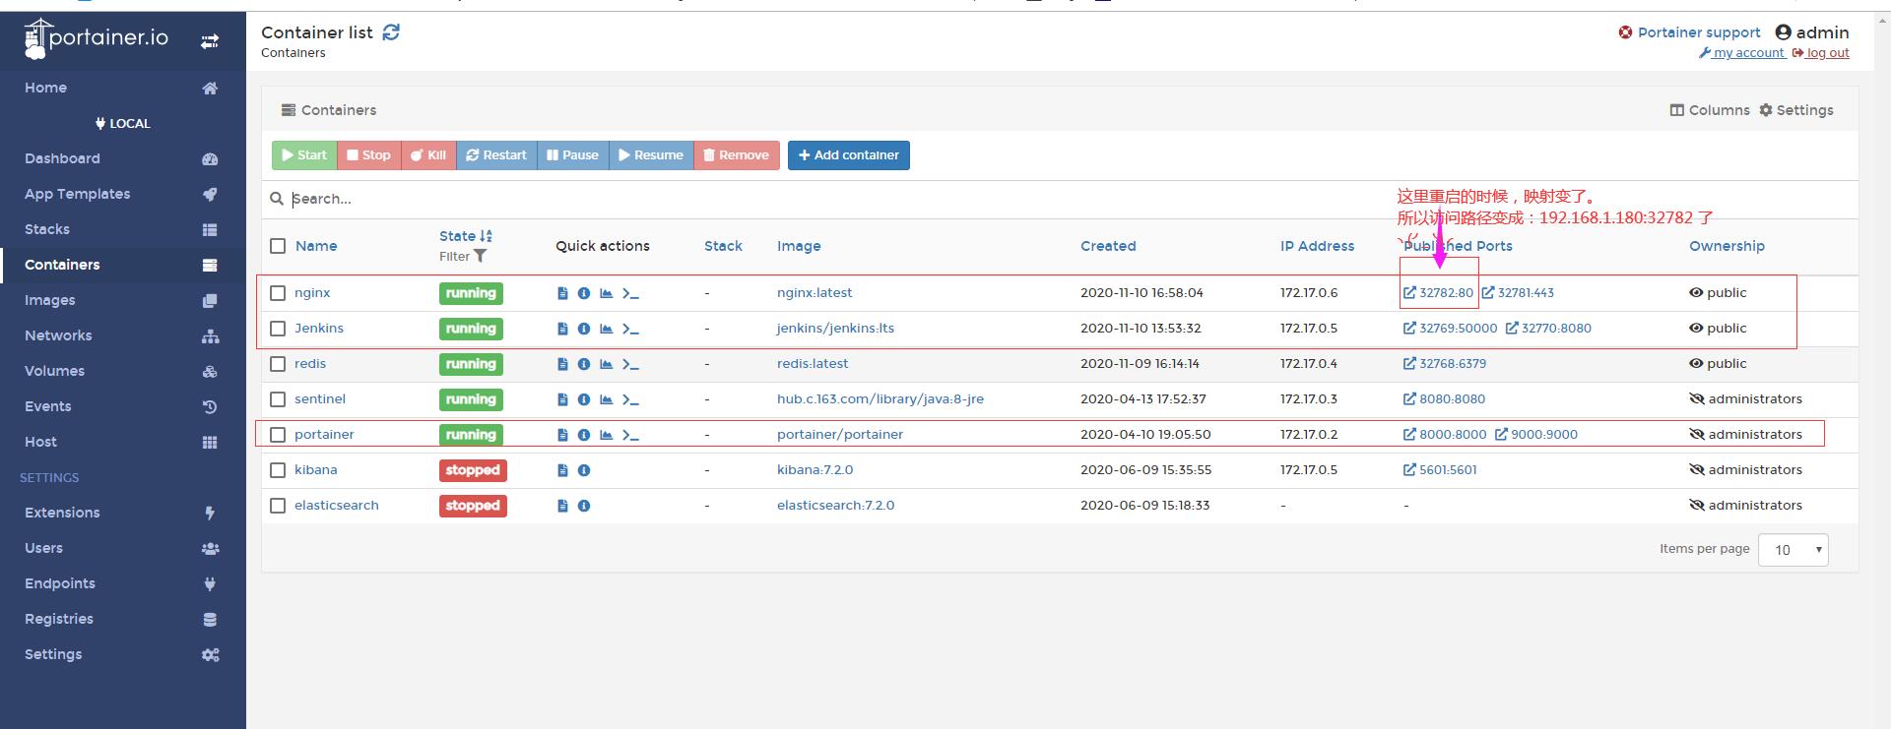Screen dimensions: 1891x729
Task: Open Networks in the sidebar
Action: point(123,335)
